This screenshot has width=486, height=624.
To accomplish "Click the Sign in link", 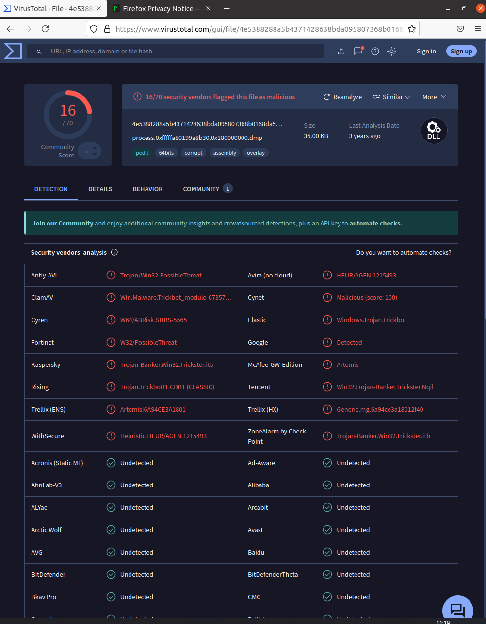I will (426, 51).
